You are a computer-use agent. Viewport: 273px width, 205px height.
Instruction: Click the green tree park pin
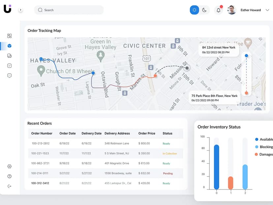(101, 56)
